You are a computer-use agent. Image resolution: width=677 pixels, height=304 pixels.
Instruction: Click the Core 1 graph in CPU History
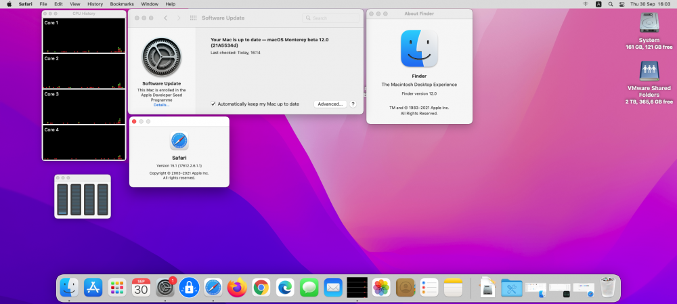pos(84,35)
